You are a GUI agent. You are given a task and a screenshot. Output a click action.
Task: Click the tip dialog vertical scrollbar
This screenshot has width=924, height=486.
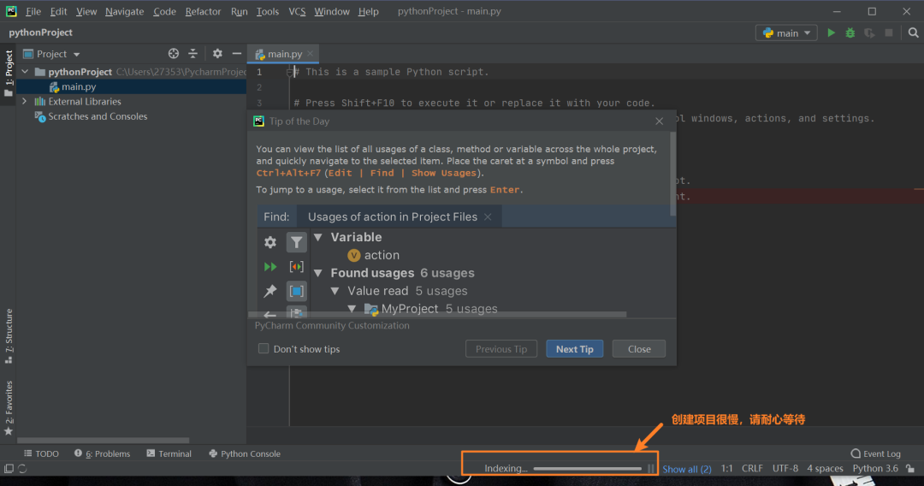click(673, 173)
